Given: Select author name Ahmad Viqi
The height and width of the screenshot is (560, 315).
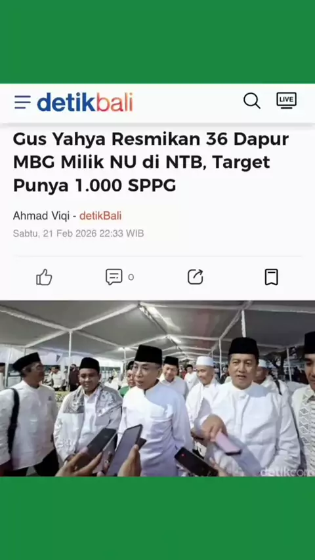Looking at the screenshot, I should pos(41,216).
